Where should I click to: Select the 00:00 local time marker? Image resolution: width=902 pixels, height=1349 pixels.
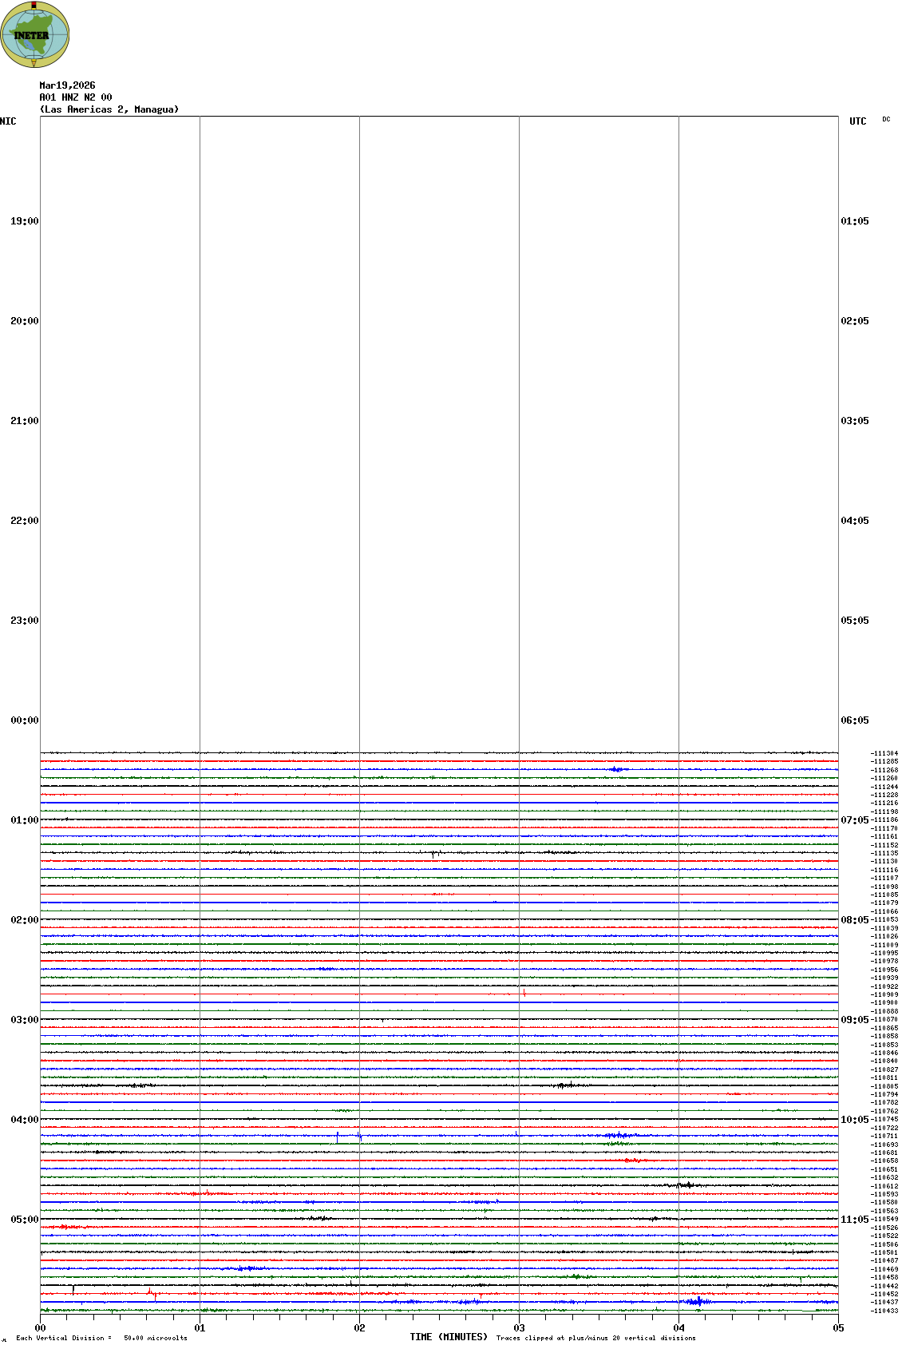(24, 720)
